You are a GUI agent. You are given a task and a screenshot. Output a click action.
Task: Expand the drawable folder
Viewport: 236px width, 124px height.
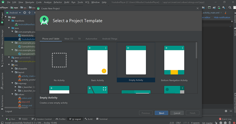[12, 68]
